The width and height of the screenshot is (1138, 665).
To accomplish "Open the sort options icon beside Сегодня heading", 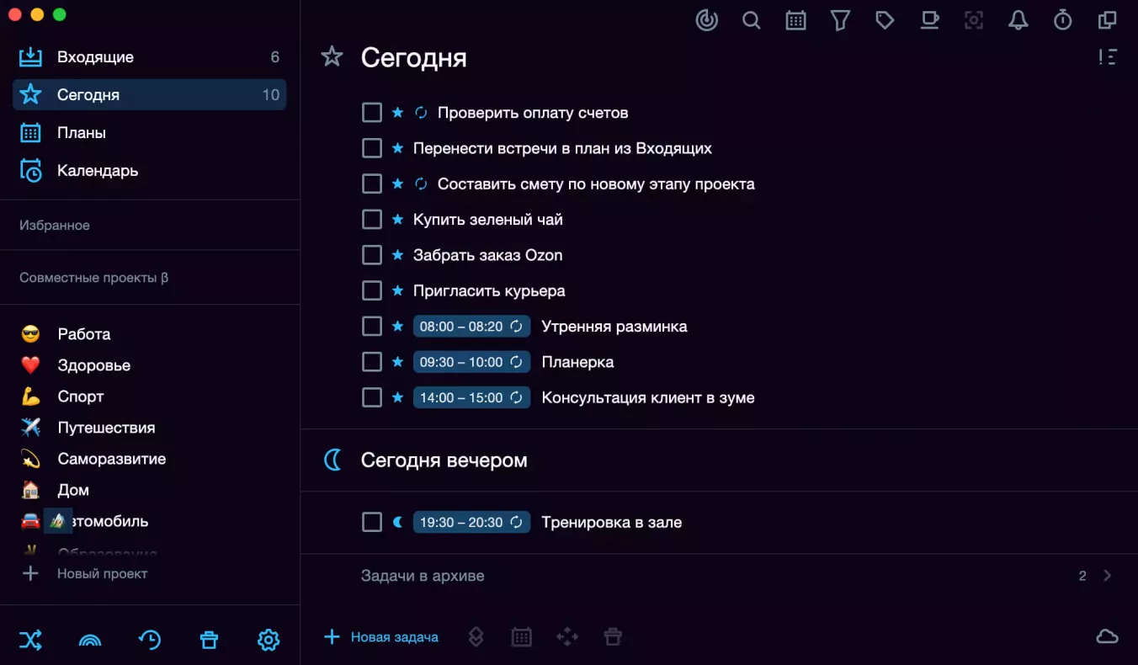I will [x=1108, y=57].
